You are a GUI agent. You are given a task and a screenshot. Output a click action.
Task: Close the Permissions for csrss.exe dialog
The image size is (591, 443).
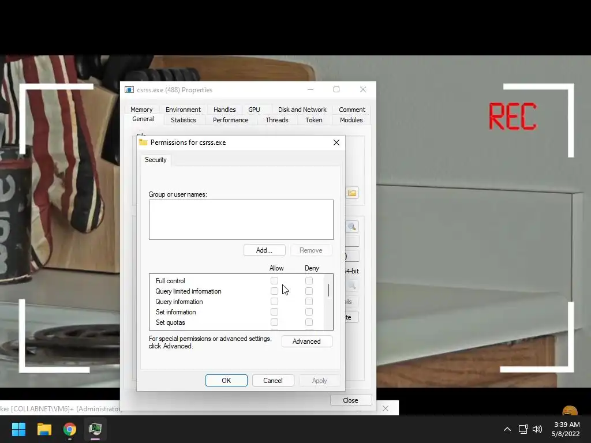pyautogui.click(x=336, y=142)
